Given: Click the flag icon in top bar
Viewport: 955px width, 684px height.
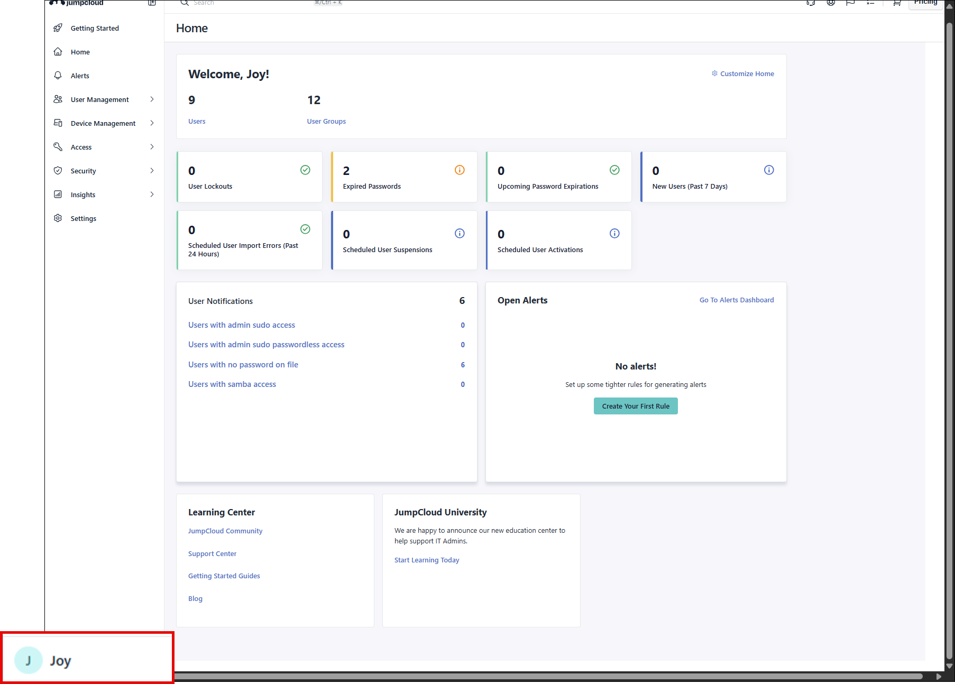Looking at the screenshot, I should pyautogui.click(x=850, y=3).
